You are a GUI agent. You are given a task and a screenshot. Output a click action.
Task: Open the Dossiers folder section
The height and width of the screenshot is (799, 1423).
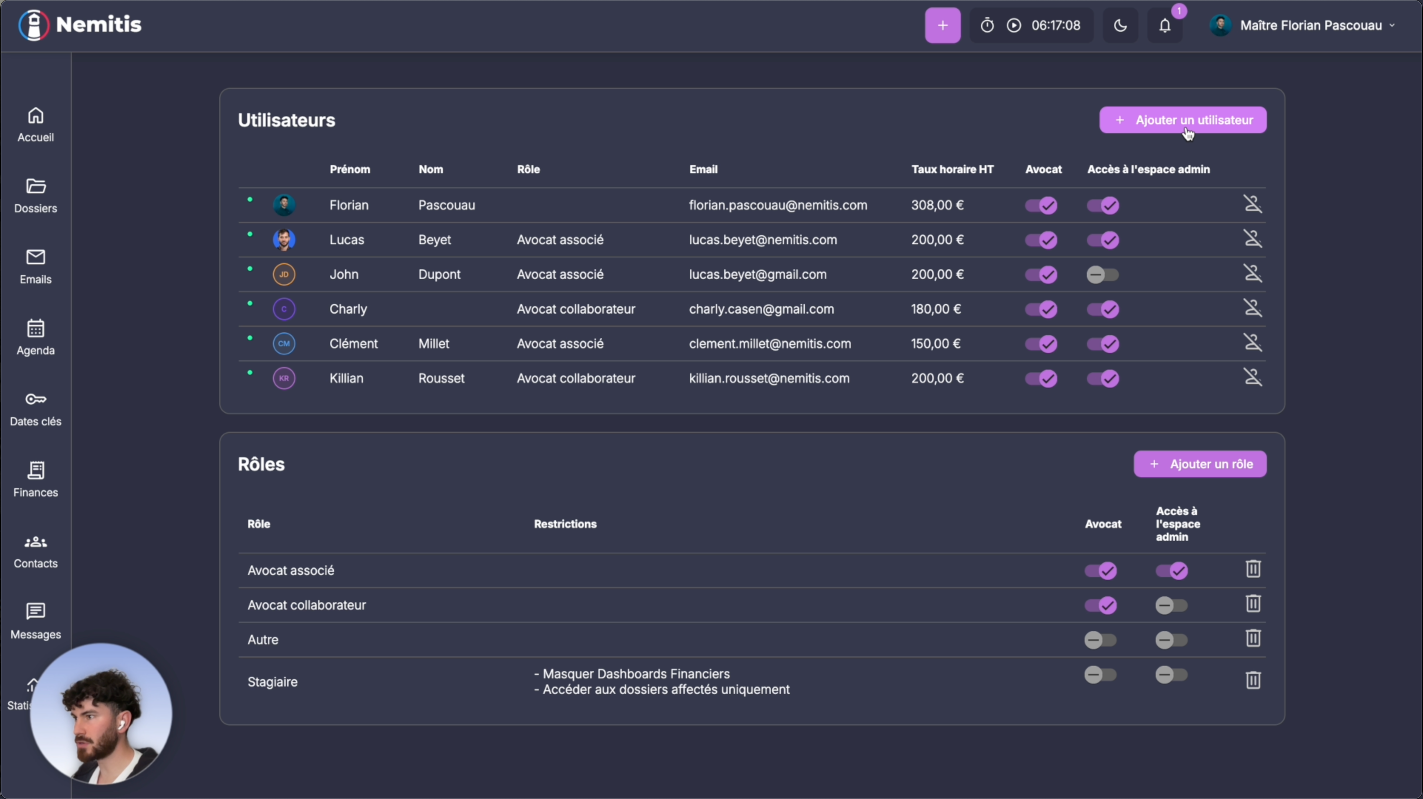36,196
